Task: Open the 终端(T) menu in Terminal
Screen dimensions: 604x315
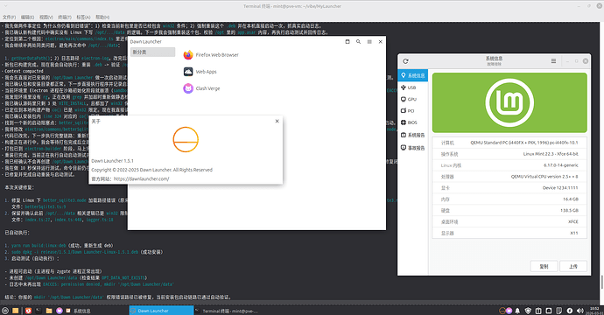Action: tap(65, 17)
